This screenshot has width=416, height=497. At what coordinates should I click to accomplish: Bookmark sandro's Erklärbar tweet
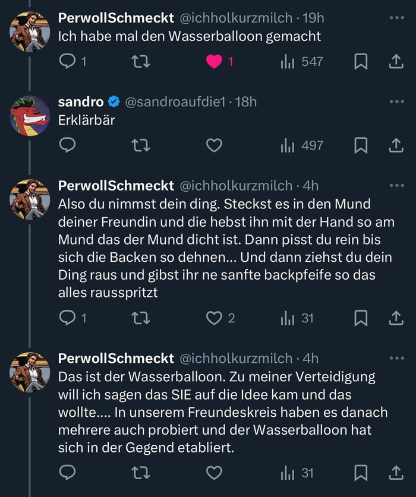361,145
